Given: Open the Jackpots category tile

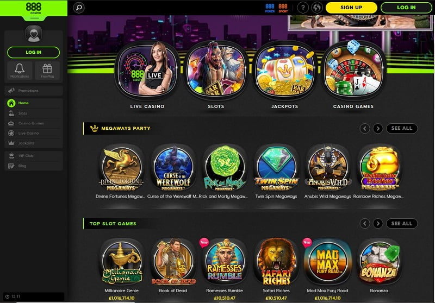Looking at the screenshot, I should click(x=284, y=75).
